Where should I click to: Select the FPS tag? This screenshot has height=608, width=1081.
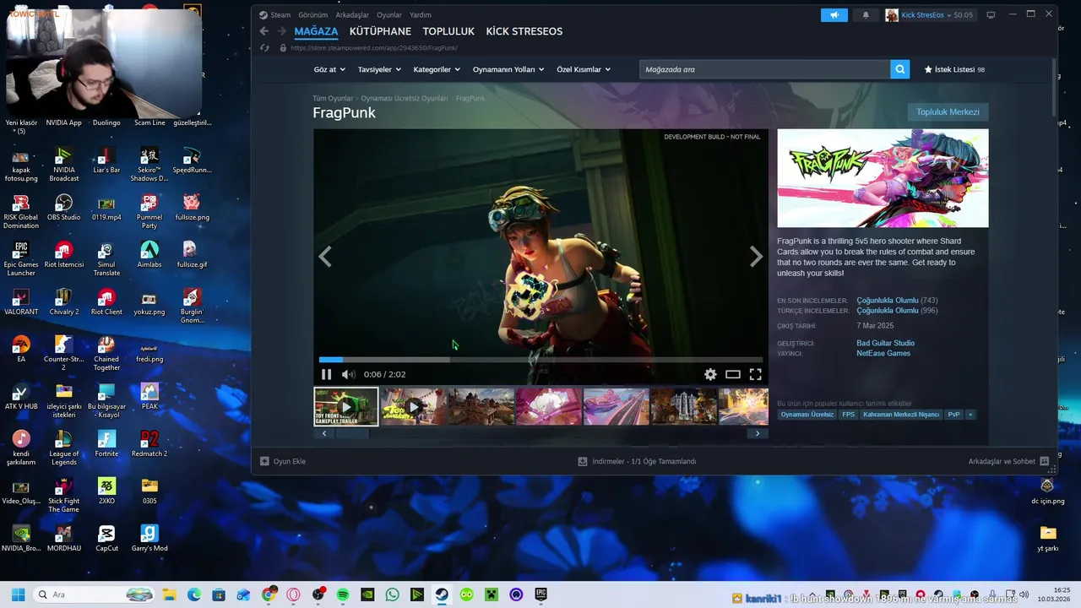click(848, 415)
